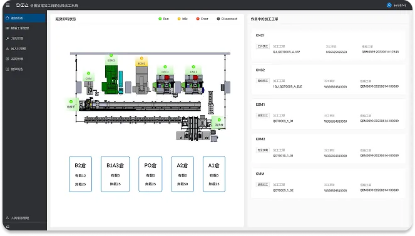The image size is (415, 236).
Task: Click the module order number in the CNC2 card
Action: tap(379, 86)
